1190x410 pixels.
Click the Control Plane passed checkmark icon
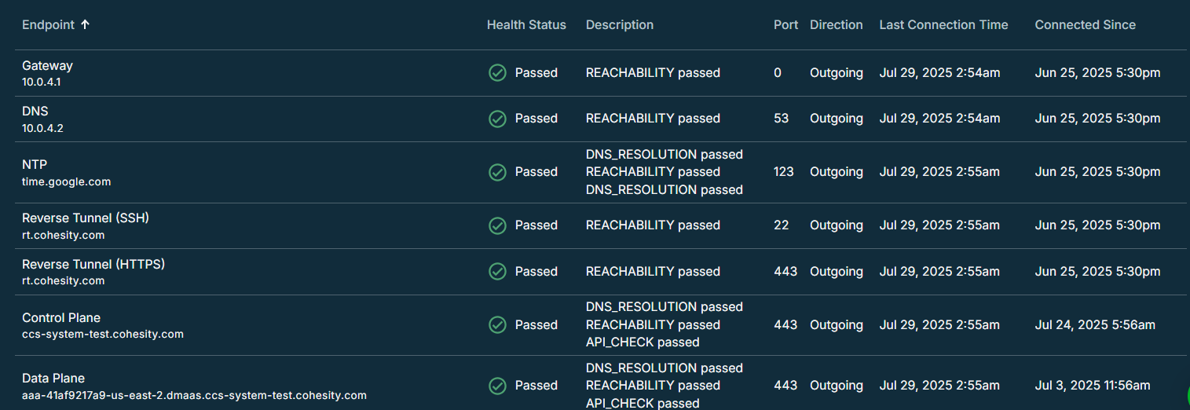(x=497, y=324)
